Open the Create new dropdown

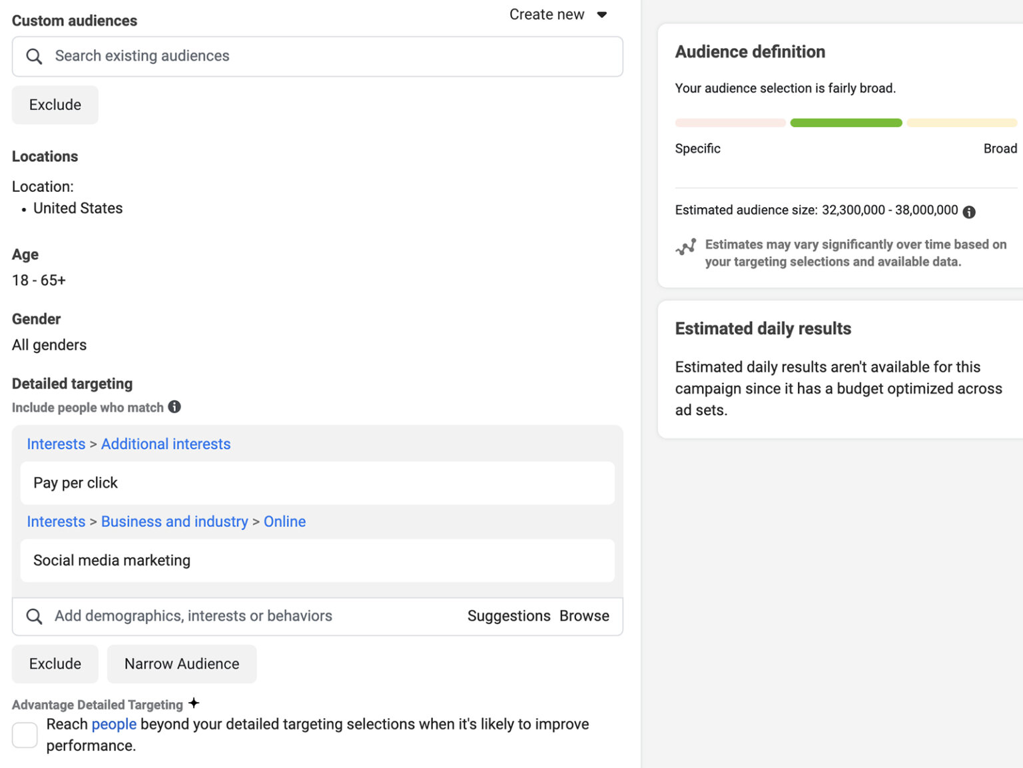(547, 15)
